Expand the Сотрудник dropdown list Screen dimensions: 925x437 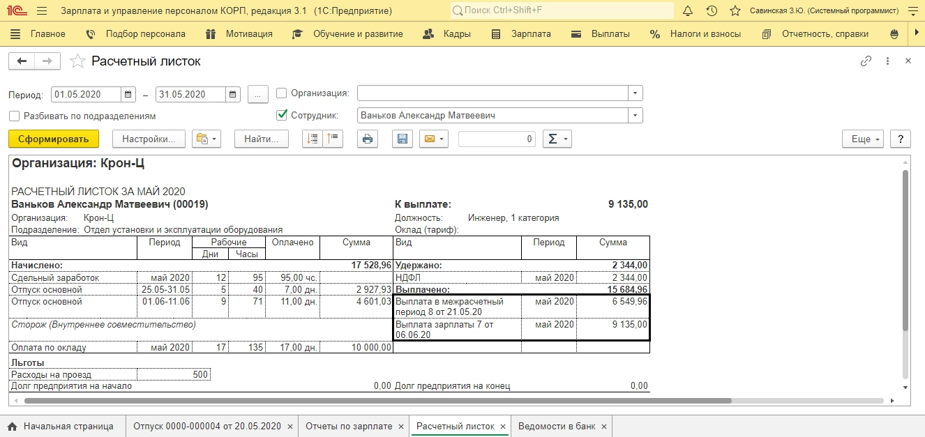click(x=635, y=115)
